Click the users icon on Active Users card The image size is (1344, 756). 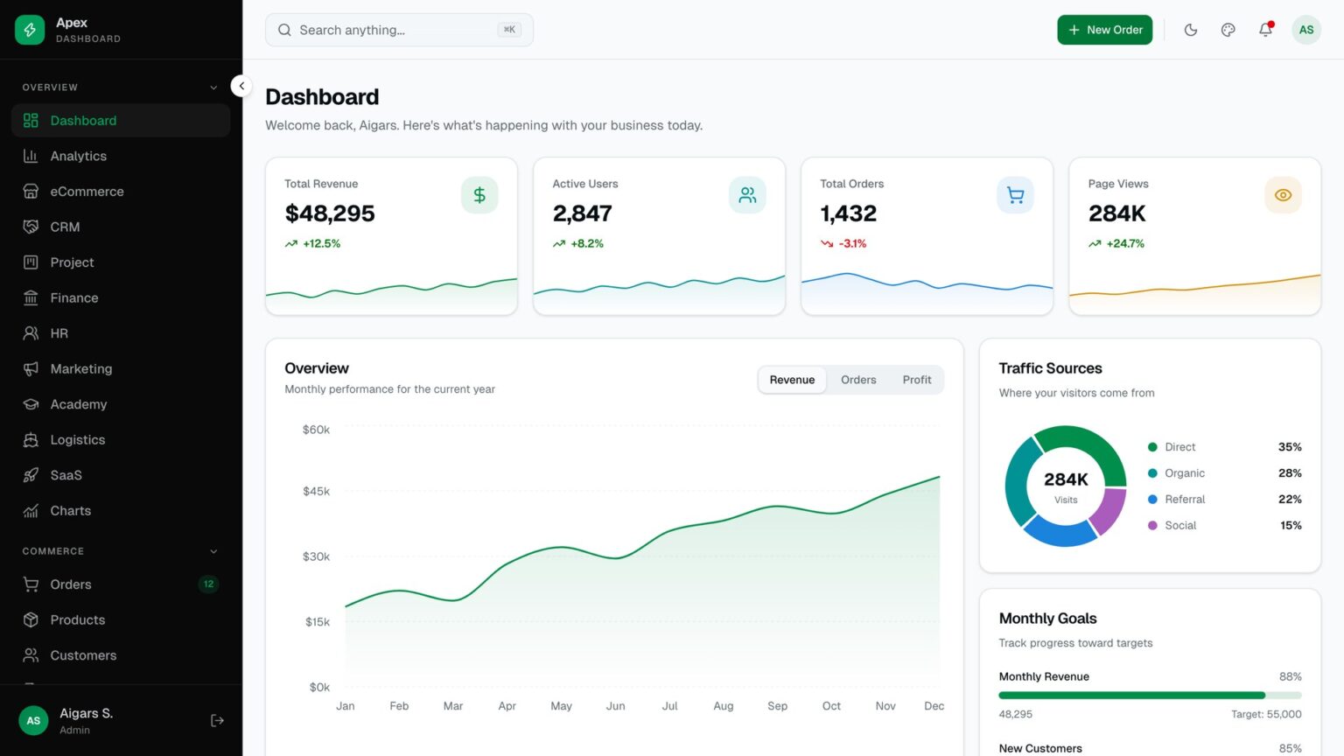click(747, 195)
